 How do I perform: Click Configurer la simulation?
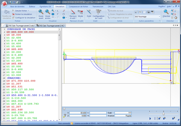[24, 18]
